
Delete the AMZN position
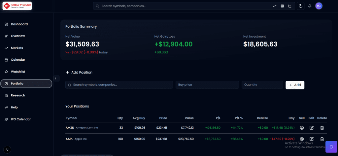click(x=322, y=128)
